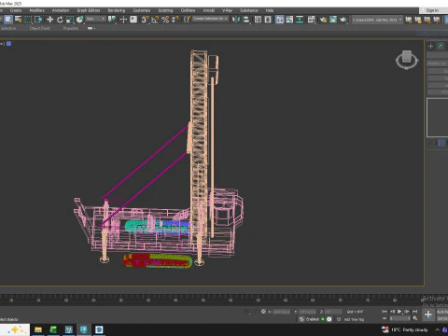Toggle Window/Crossing selection mode
The width and height of the screenshot is (448, 336).
38,20
